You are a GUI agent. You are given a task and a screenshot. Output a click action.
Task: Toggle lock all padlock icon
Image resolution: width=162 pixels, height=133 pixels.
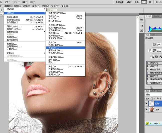pos(160,98)
